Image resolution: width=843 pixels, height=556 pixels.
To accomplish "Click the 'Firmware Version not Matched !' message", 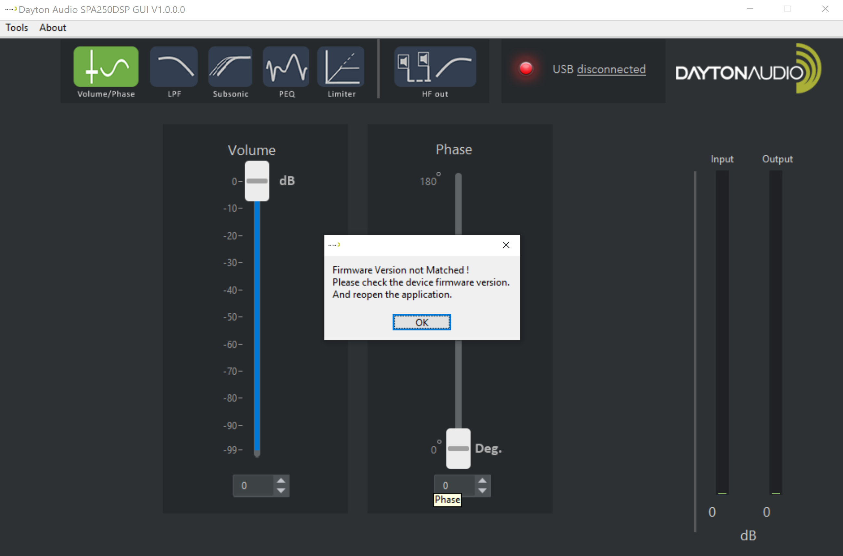I will click(x=401, y=270).
